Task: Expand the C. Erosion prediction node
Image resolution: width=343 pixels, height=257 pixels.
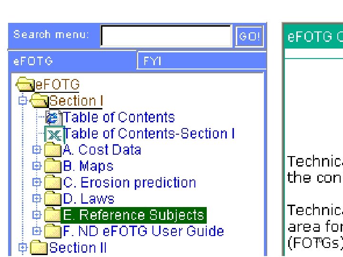Action: click(36, 182)
